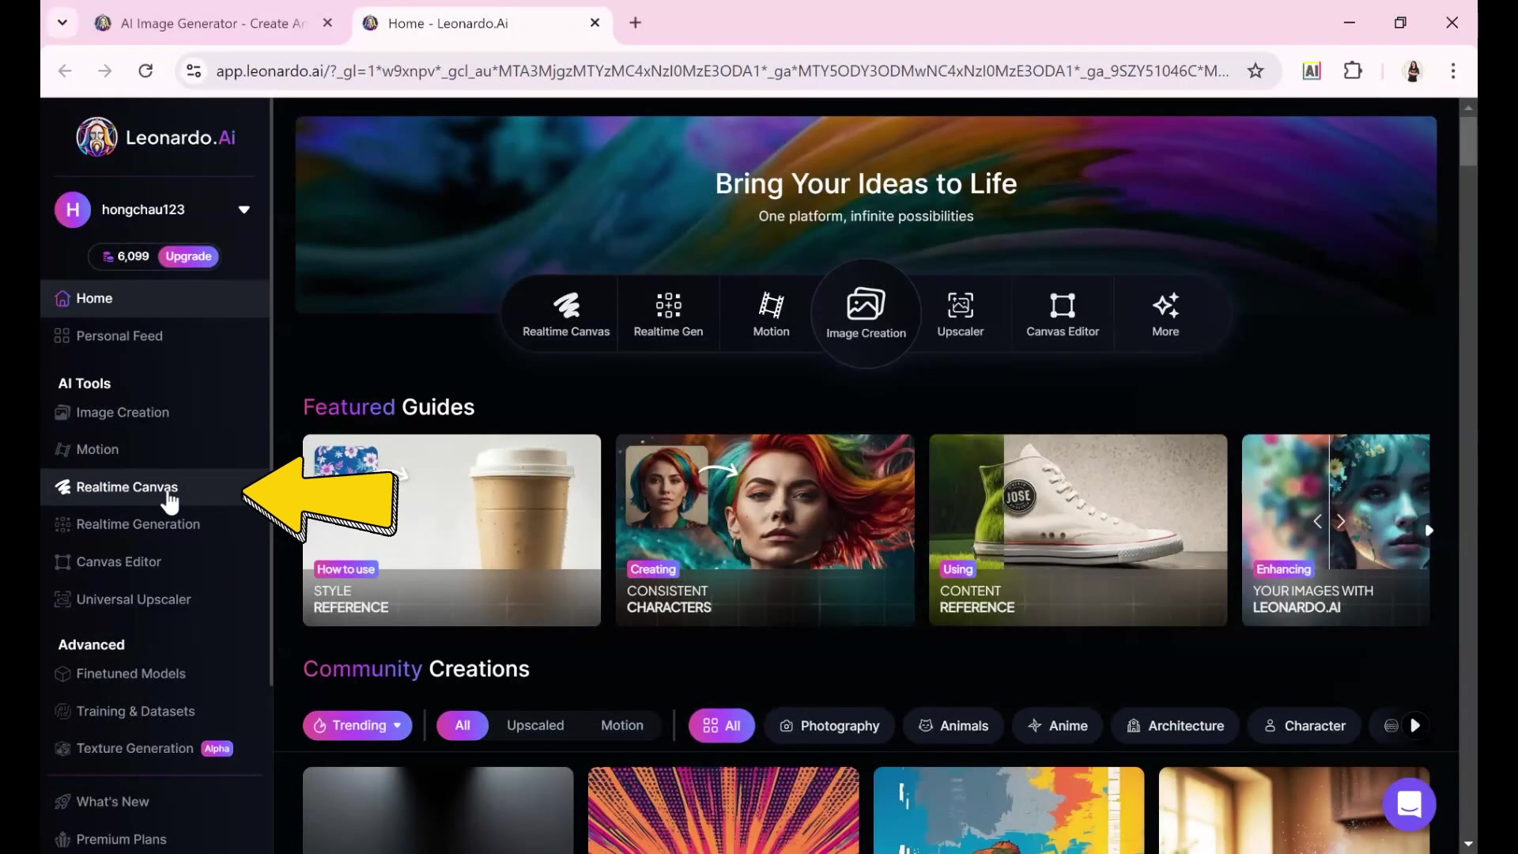This screenshot has height=854, width=1518.
Task: Select the All media type filter
Action: pos(463,725)
